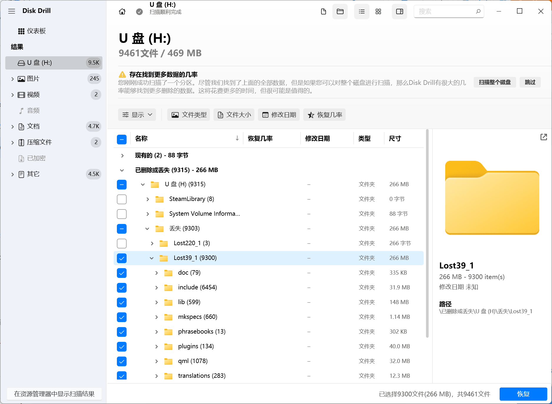Open 修改日期 filter
The height and width of the screenshot is (404, 552).
click(x=279, y=115)
